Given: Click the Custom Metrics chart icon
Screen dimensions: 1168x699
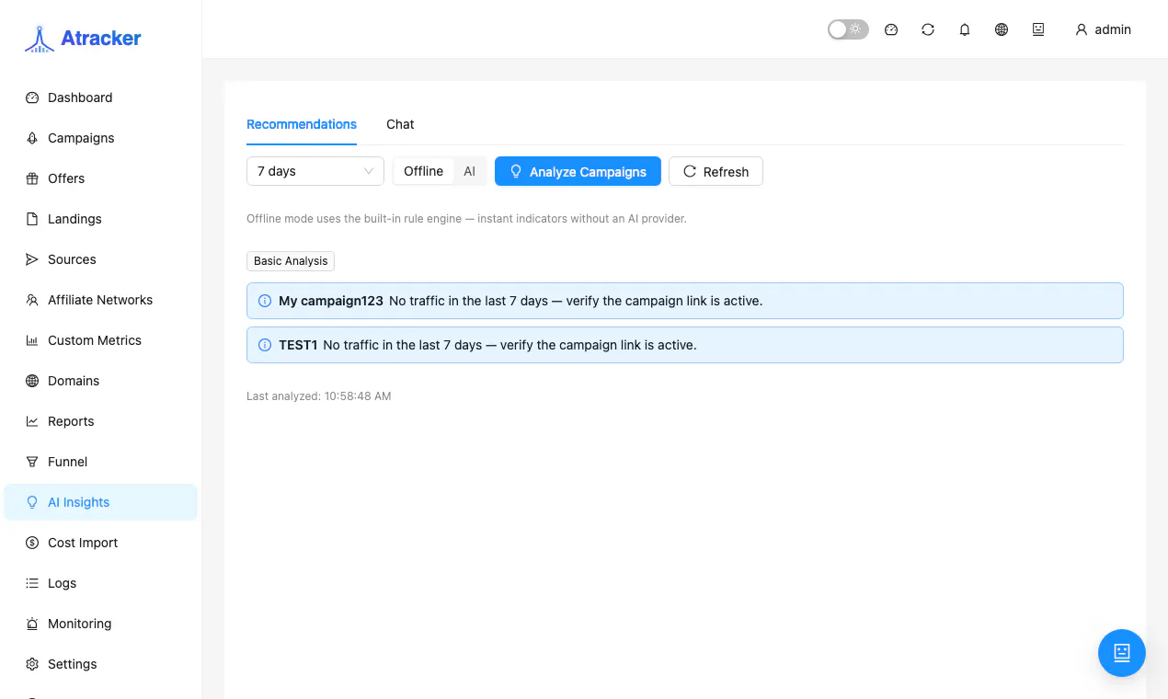Looking at the screenshot, I should tap(32, 340).
